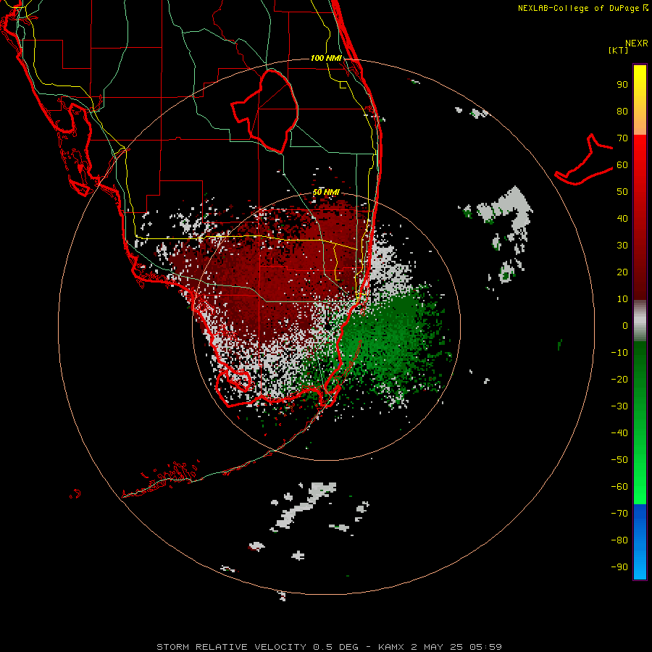Pick the 50 label on the color scale

coord(622,192)
